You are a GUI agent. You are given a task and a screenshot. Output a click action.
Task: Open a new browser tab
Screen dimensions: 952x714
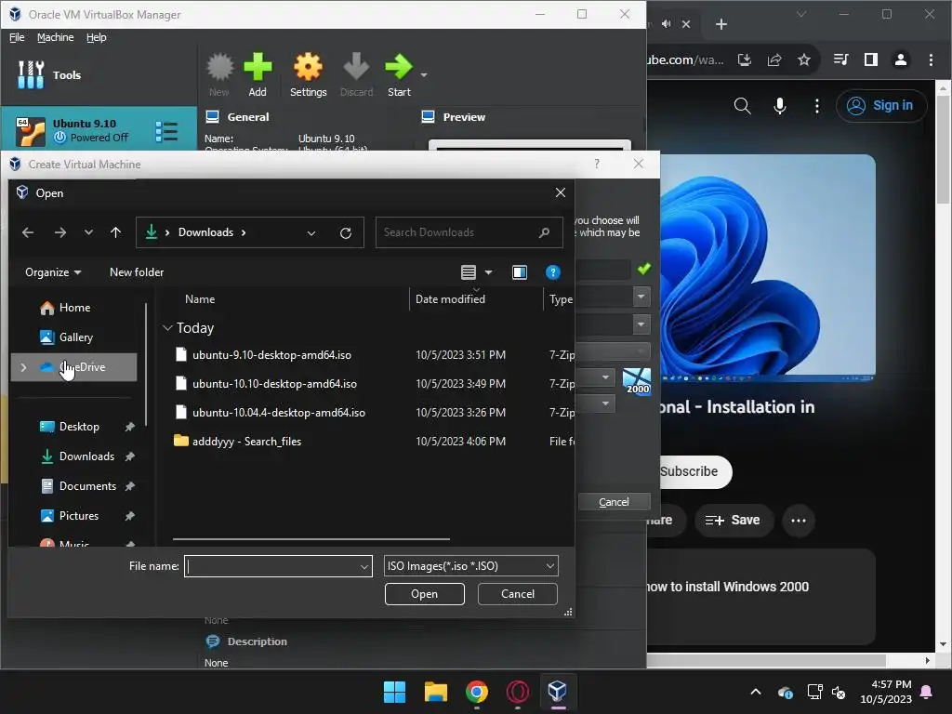click(x=721, y=24)
